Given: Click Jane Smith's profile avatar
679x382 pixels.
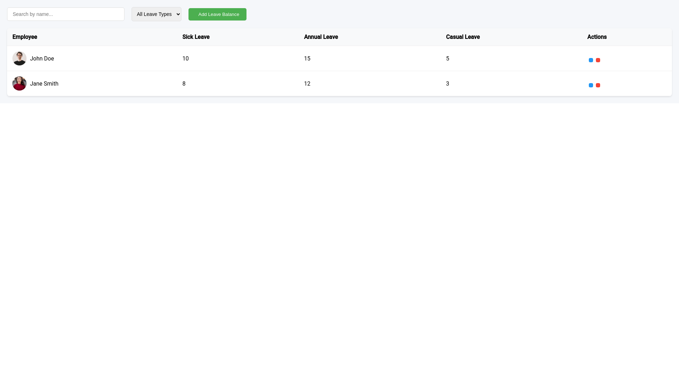Looking at the screenshot, I should click(x=19, y=83).
